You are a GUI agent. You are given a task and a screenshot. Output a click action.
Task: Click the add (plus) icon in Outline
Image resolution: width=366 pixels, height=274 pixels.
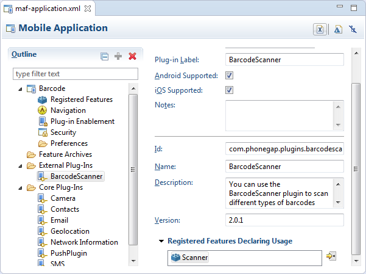pos(118,56)
